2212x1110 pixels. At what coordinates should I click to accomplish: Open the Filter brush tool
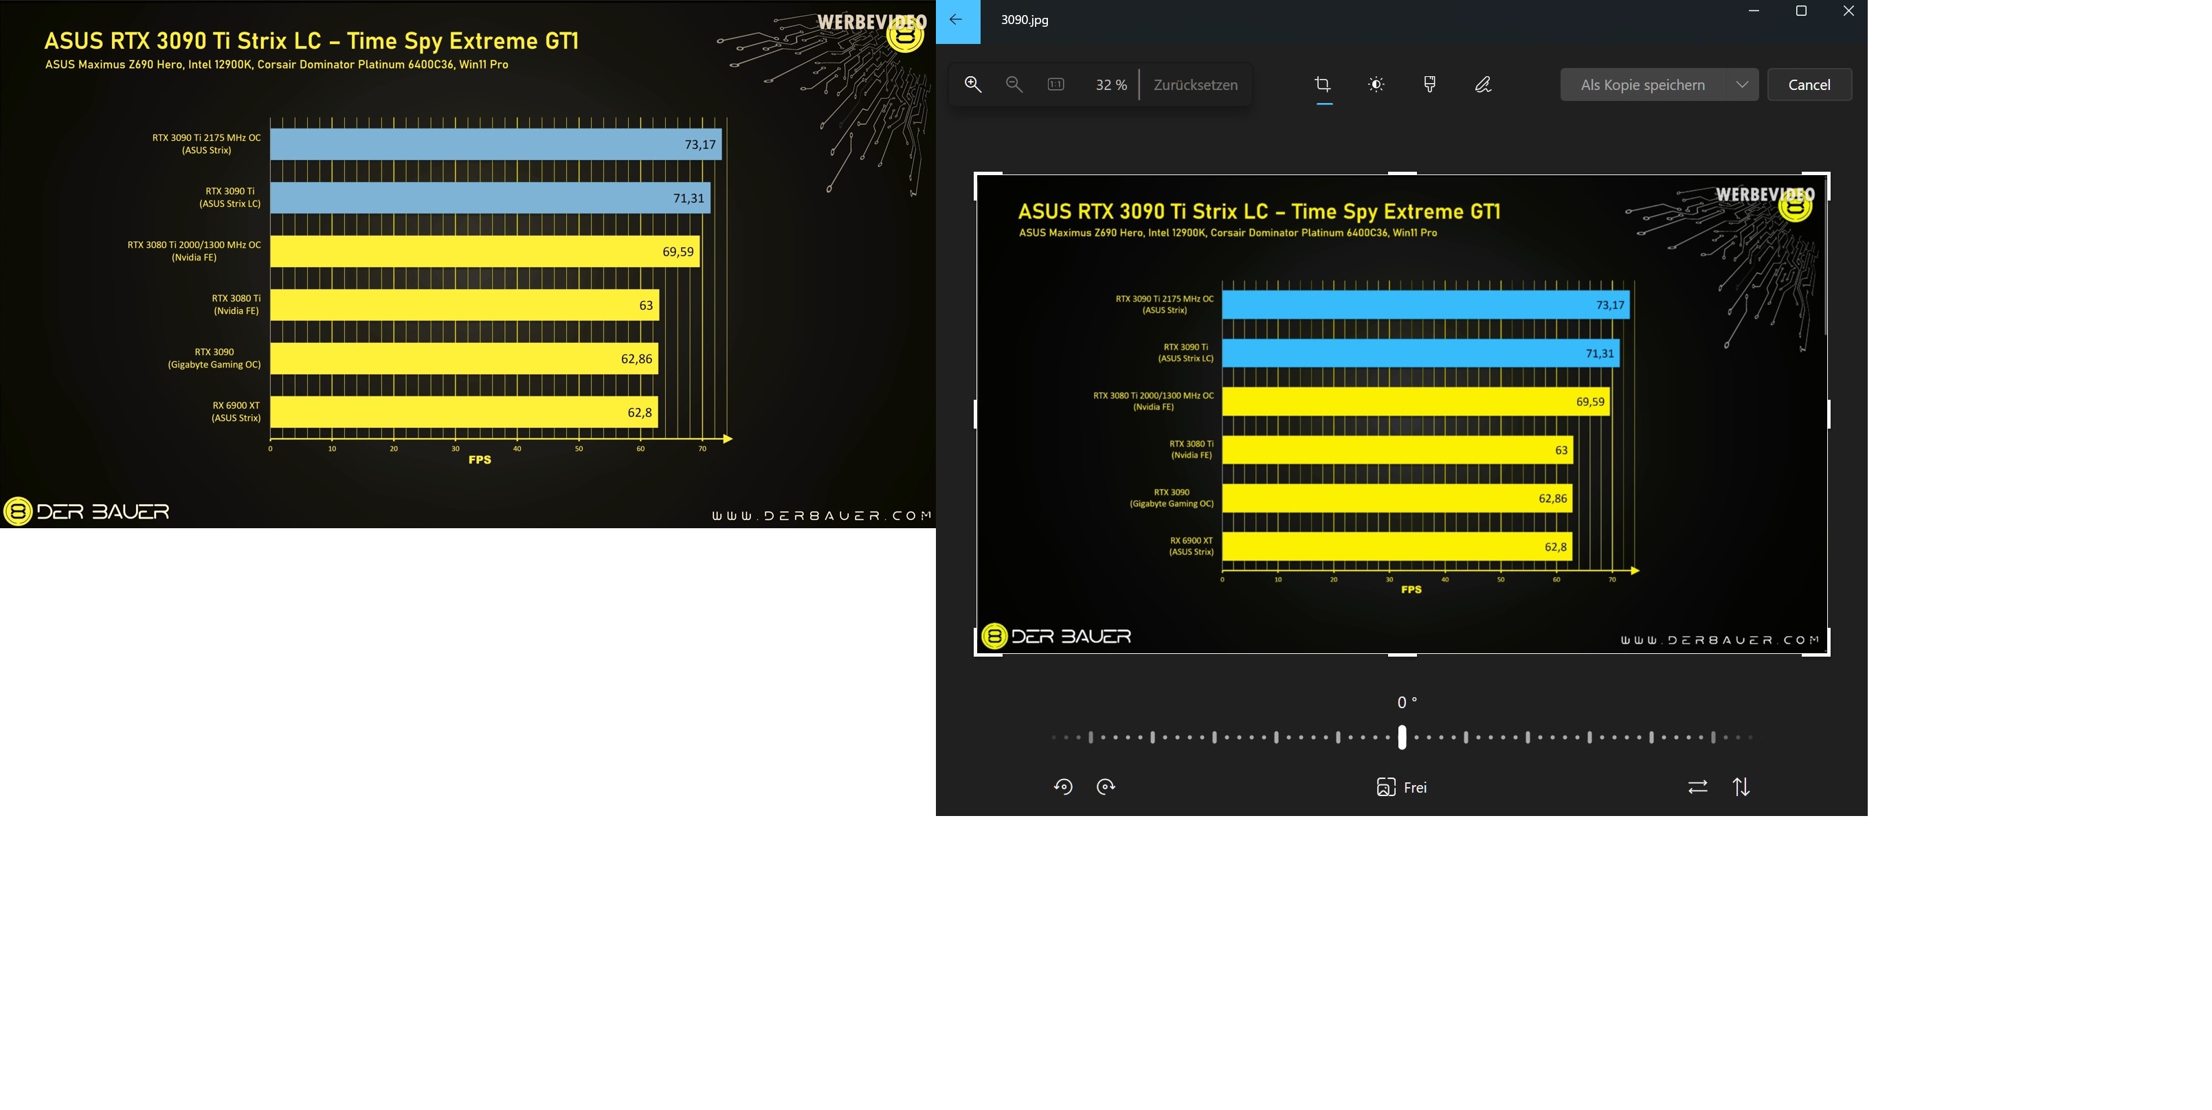pyautogui.click(x=1430, y=84)
